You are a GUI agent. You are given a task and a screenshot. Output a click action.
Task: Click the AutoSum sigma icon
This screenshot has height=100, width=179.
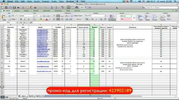52,7
